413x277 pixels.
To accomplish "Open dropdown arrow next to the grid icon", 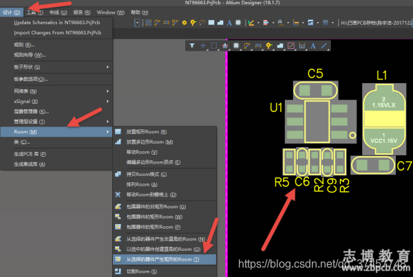I will pyautogui.click(x=332, y=23).
